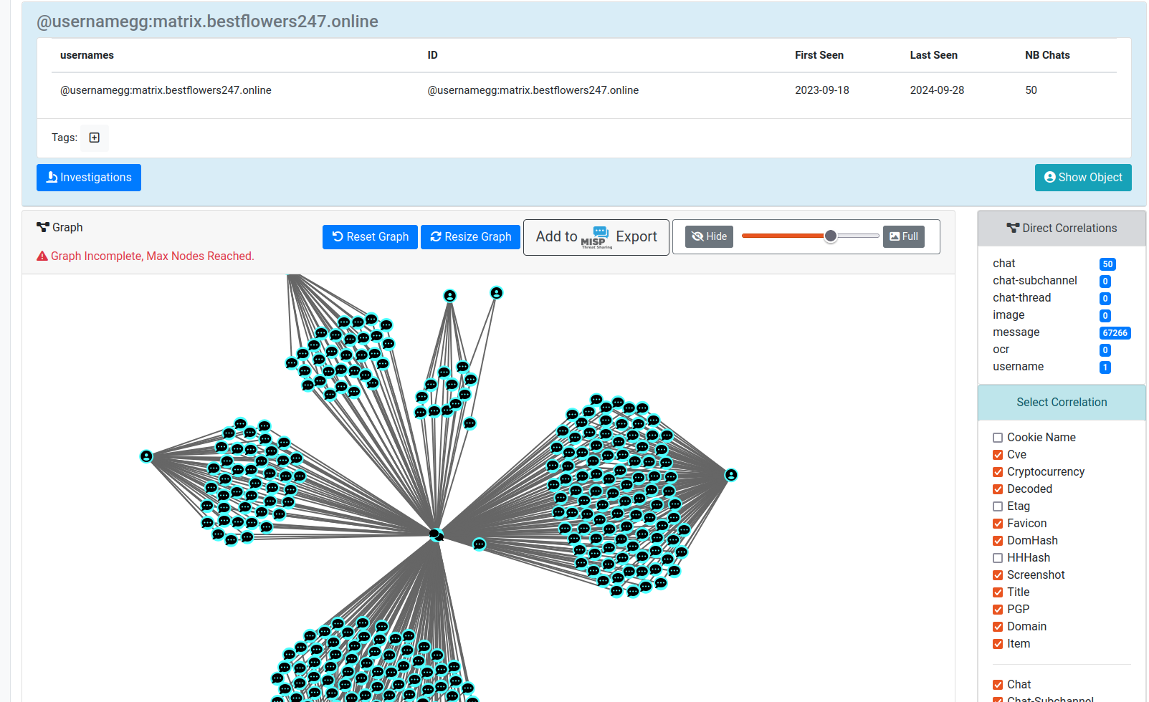Click the Graph Incomplete warning message
Screen dimensions: 1149x702
[x=146, y=256]
